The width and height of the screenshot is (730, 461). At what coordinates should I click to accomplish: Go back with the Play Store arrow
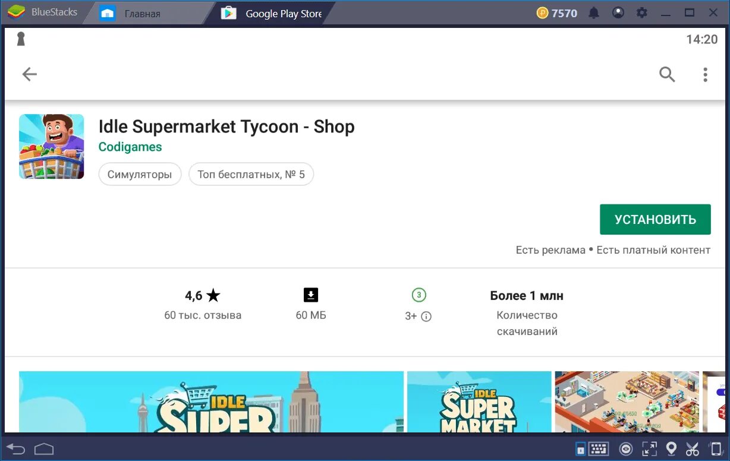pos(29,74)
